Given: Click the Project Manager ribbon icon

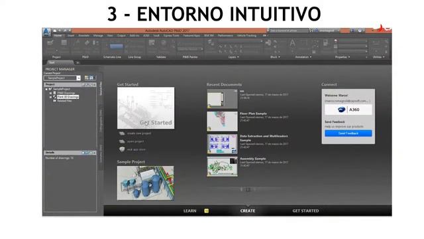Looking at the screenshot, I should coord(50,42).
